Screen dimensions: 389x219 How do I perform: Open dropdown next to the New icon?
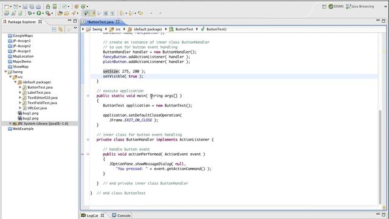pos(11,7)
